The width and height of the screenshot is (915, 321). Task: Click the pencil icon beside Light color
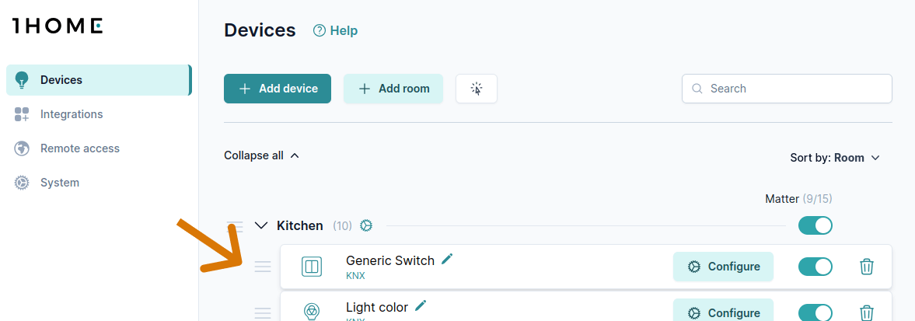tap(421, 306)
